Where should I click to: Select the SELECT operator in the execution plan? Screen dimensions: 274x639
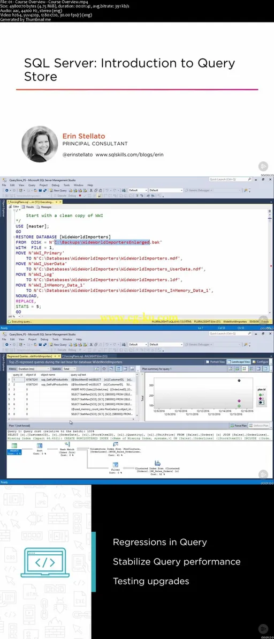pyautogui.click(x=14, y=448)
